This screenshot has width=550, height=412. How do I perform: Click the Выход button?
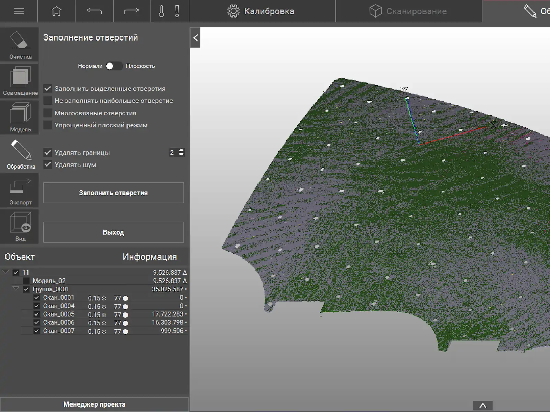(113, 232)
